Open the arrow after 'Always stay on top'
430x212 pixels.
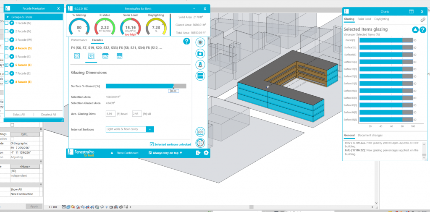pos(181,153)
